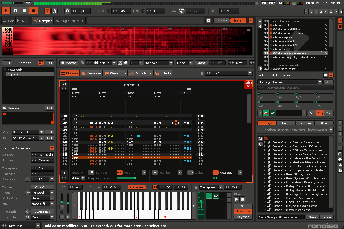Toggle the VOL volume column button
Image resolution: width=344 pixels, height=229 pixels.
pyautogui.click(x=119, y=172)
